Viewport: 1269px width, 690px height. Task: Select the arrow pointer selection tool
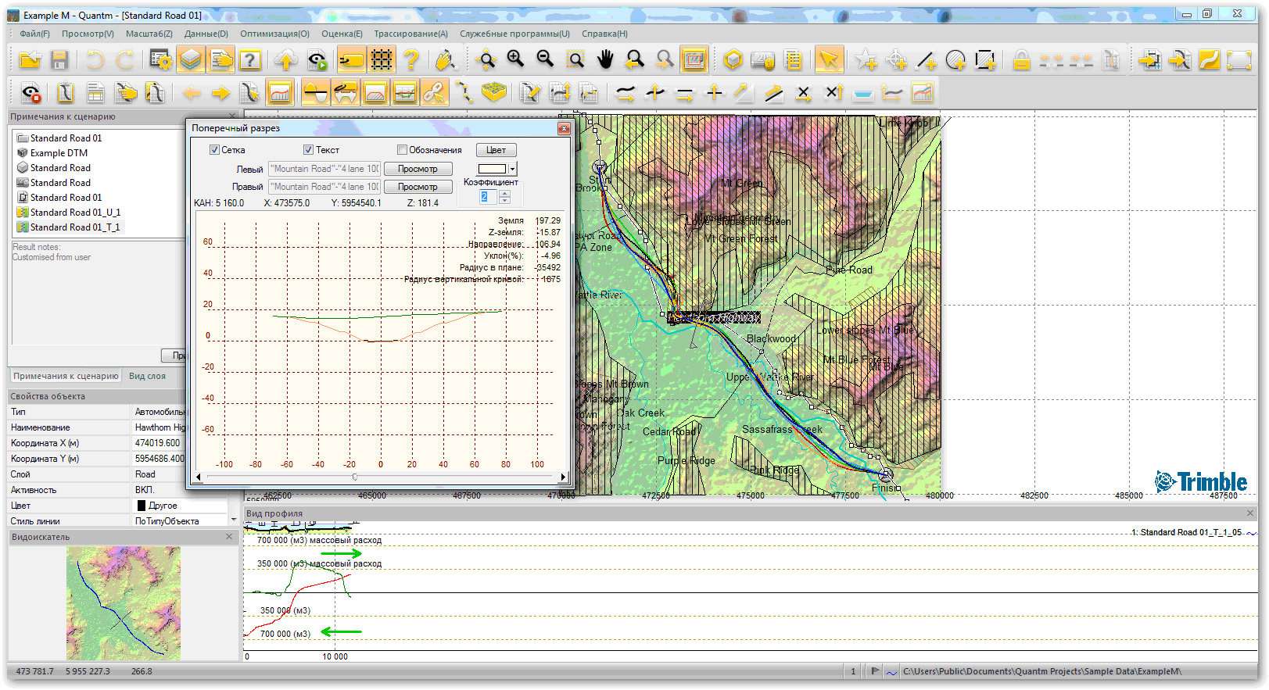coord(828,60)
